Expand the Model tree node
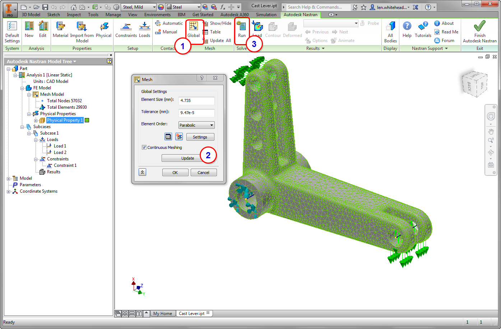The width and height of the screenshot is (501, 329). coord(9,178)
